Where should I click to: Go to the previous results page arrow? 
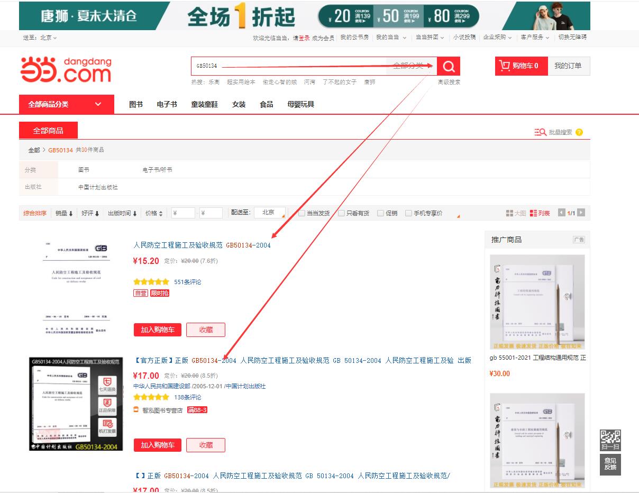point(562,213)
